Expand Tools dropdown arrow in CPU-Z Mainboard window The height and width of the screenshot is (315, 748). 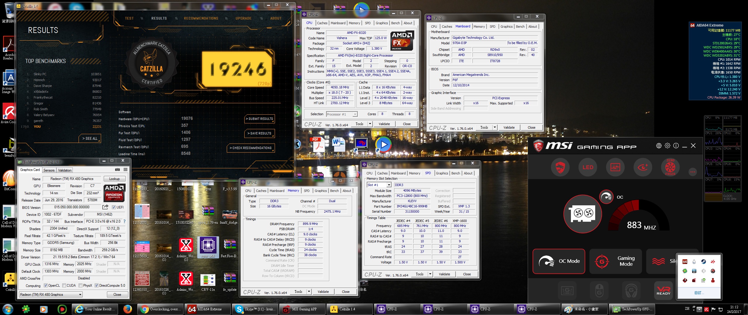tap(495, 127)
